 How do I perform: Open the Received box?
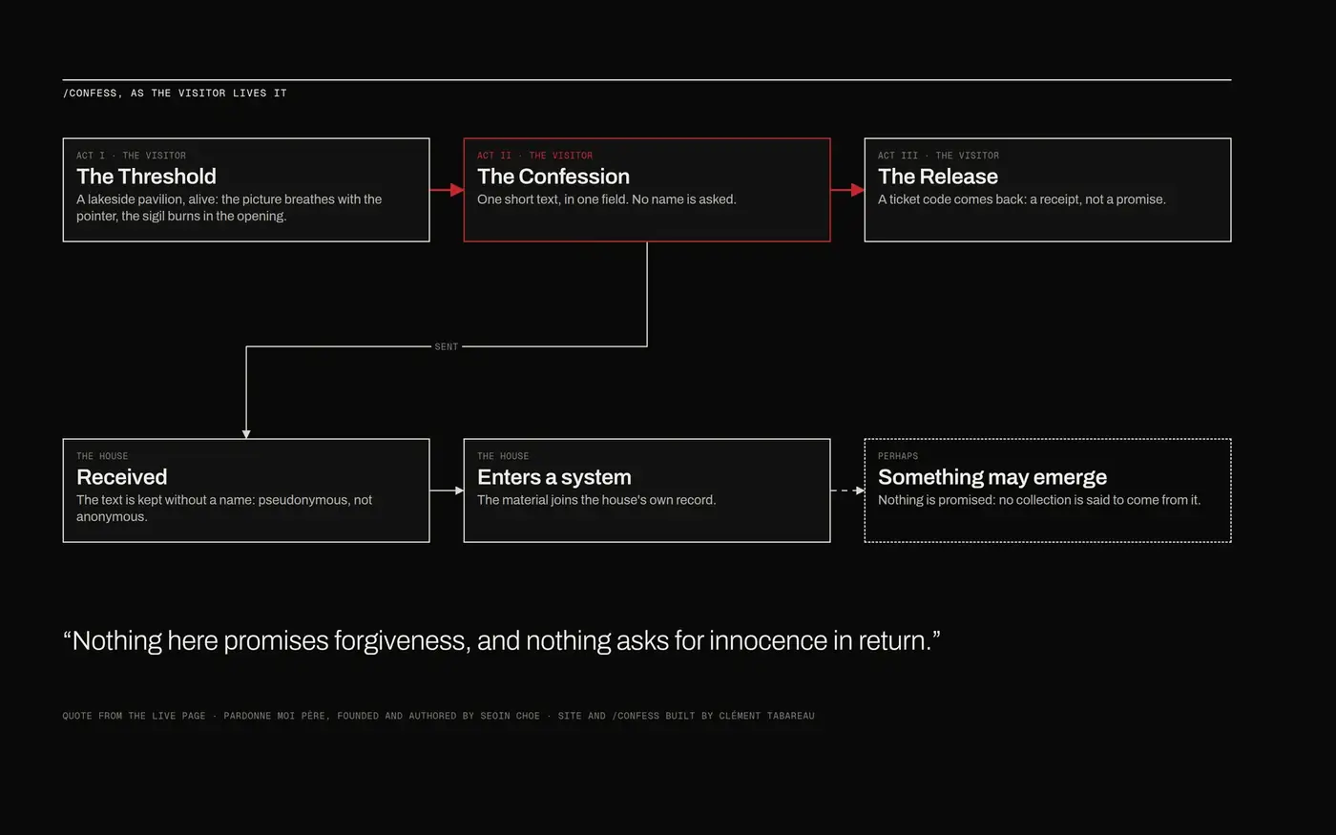pos(246,491)
